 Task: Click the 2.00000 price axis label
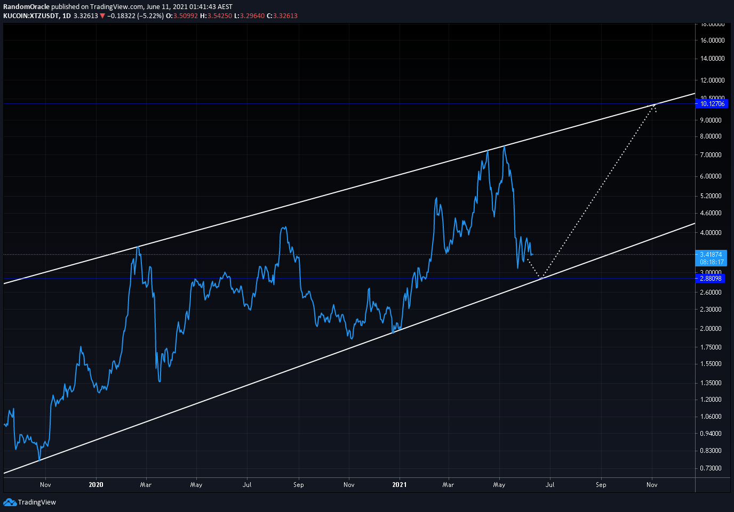pos(711,329)
